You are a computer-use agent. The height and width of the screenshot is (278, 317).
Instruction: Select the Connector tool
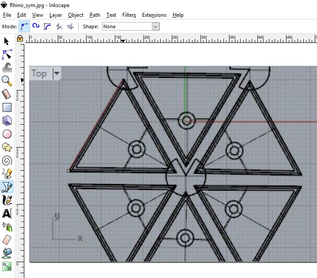(7, 267)
